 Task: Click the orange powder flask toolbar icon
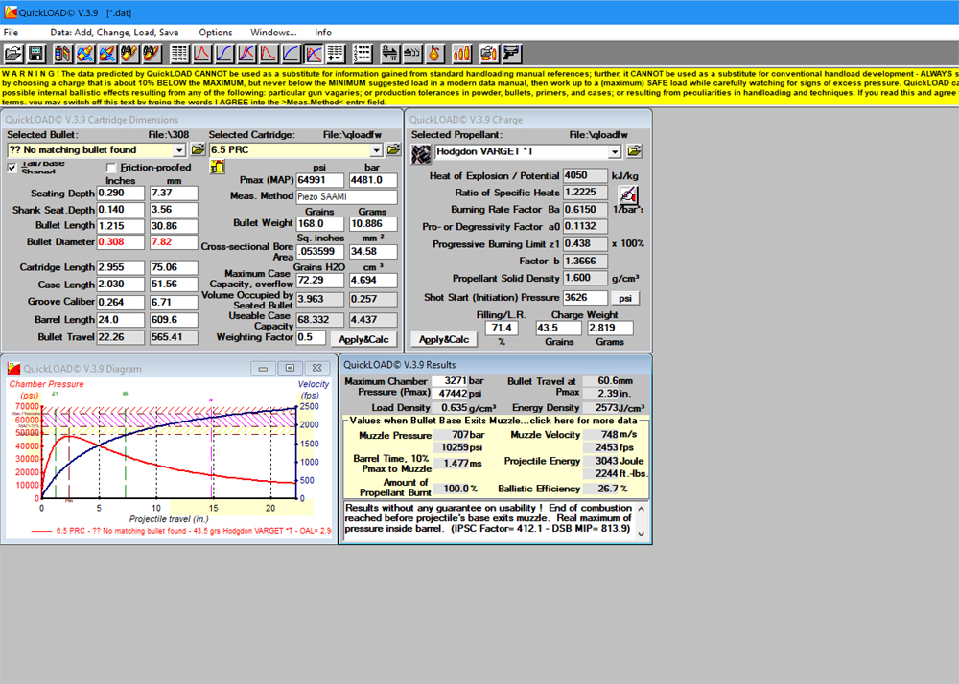click(434, 54)
